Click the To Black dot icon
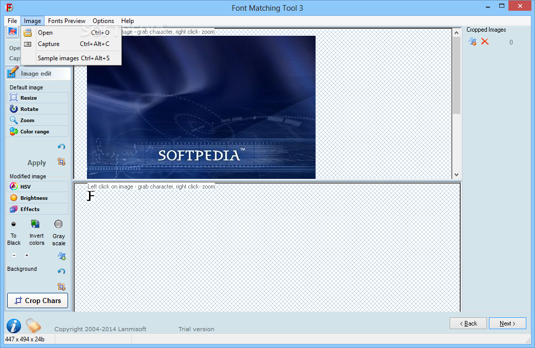The image size is (535, 348). pyautogui.click(x=13, y=224)
